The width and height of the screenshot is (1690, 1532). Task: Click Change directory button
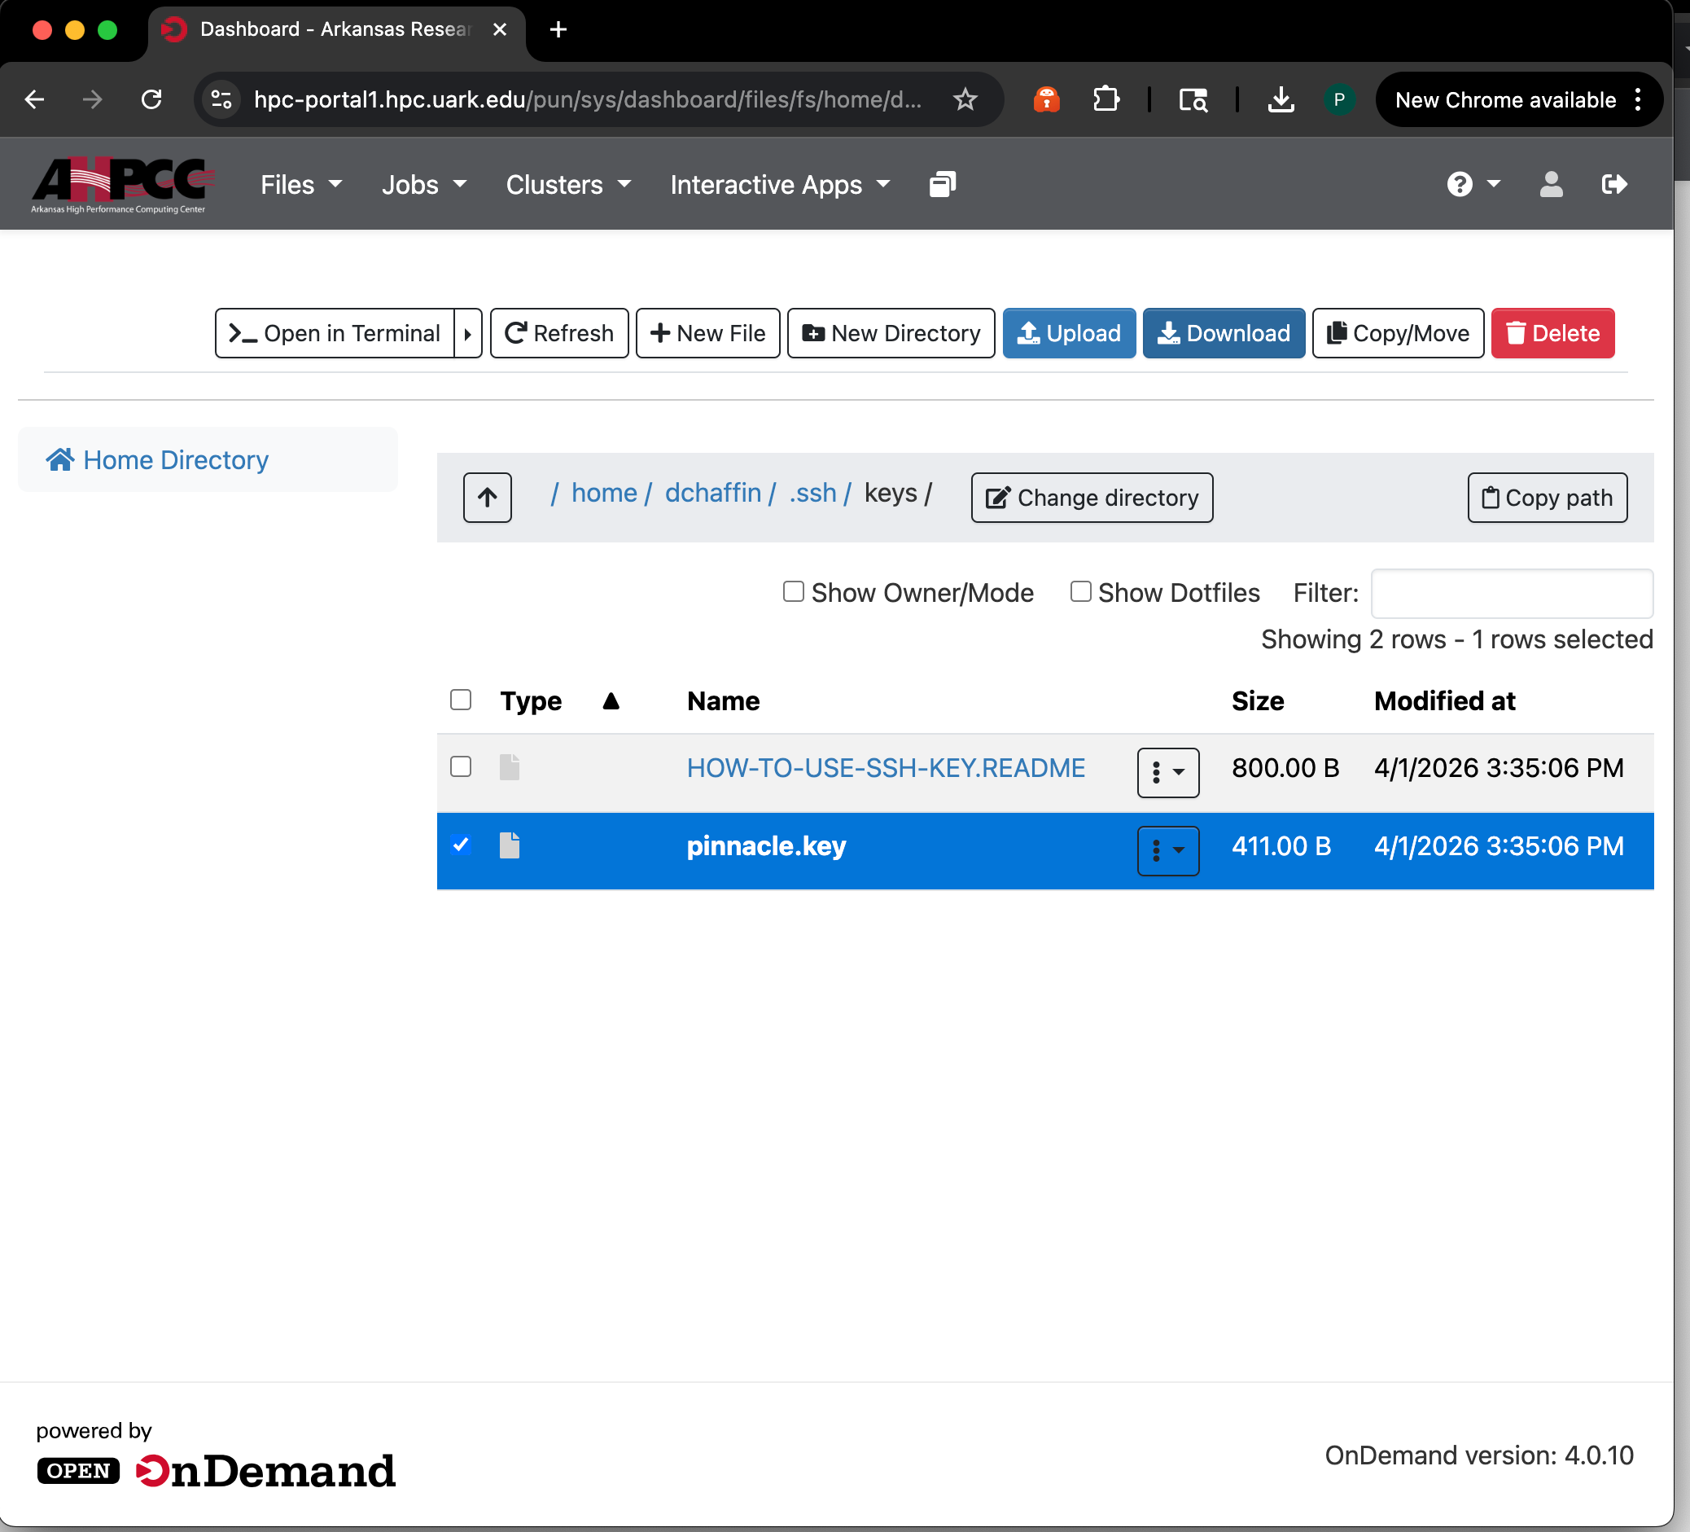click(x=1092, y=498)
